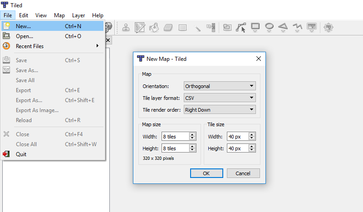Decrease map width with the down arrow
Viewport: 363px width, 212px height.
coord(192,138)
